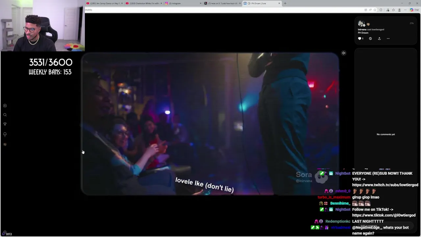
Task: Click the Weekly Bans: 153 overlay
Action: coord(50,72)
